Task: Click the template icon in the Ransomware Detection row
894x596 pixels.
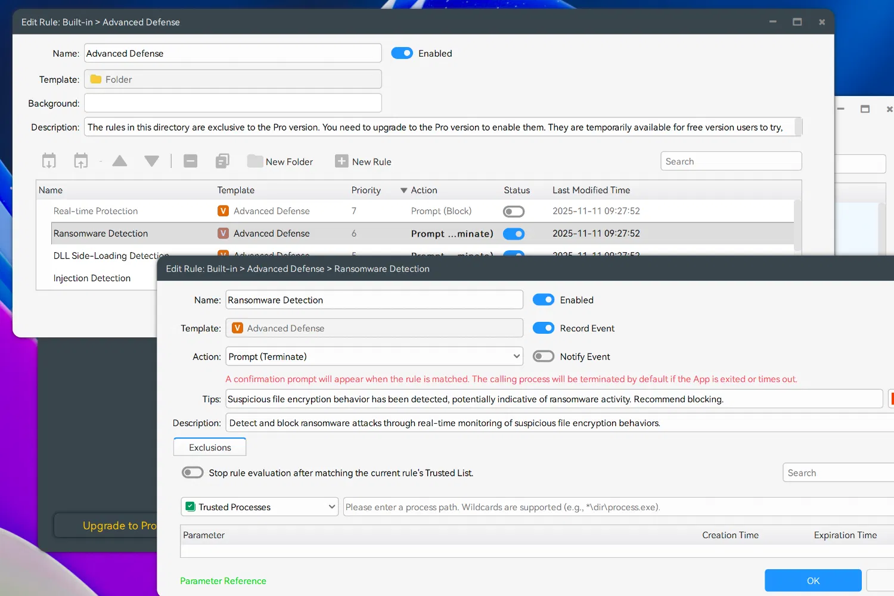Action: (x=223, y=234)
